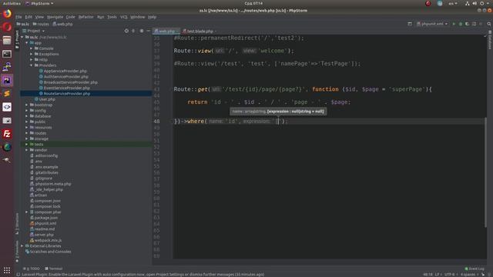
Task: Launch Opera browser from the dock
Action: (7, 27)
